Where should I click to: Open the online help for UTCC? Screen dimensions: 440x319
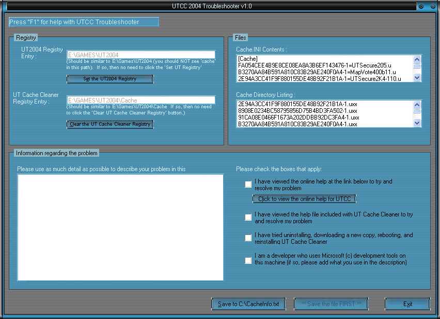pyautogui.click(x=304, y=199)
